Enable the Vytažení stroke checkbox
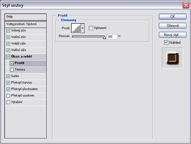Screen dimensions: 191x144 (x=8, y=102)
